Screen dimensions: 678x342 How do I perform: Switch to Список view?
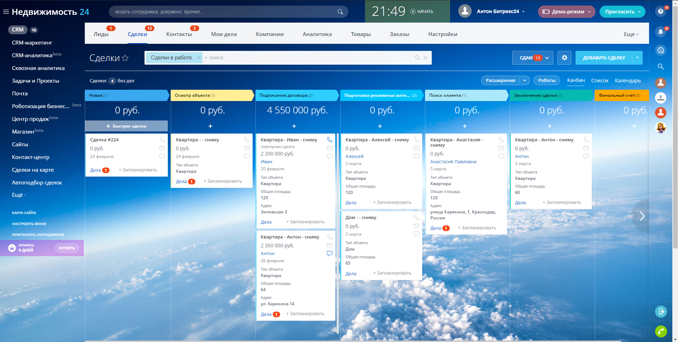pyautogui.click(x=600, y=81)
